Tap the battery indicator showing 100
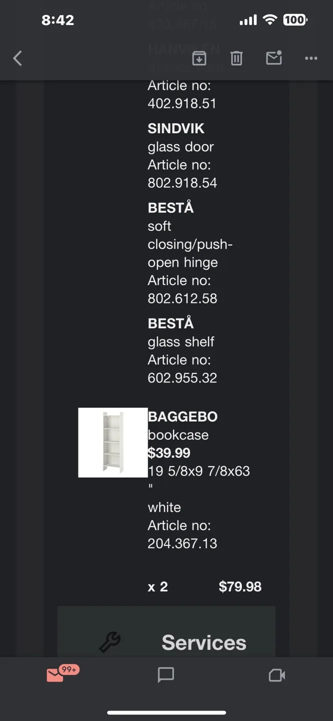 pyautogui.click(x=295, y=20)
